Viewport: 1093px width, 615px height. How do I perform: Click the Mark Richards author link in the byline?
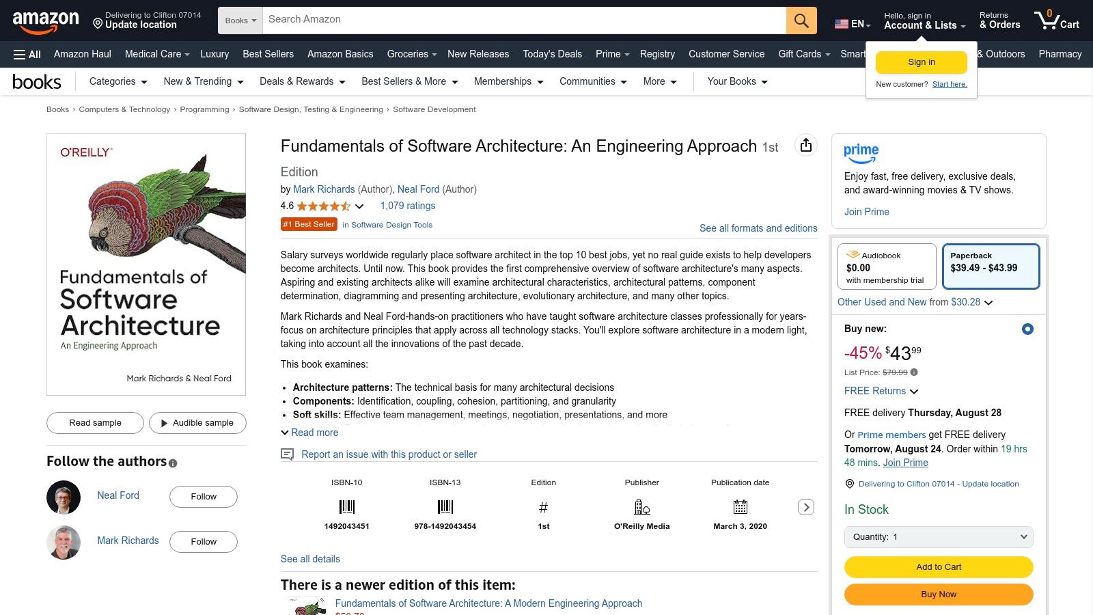coord(324,189)
